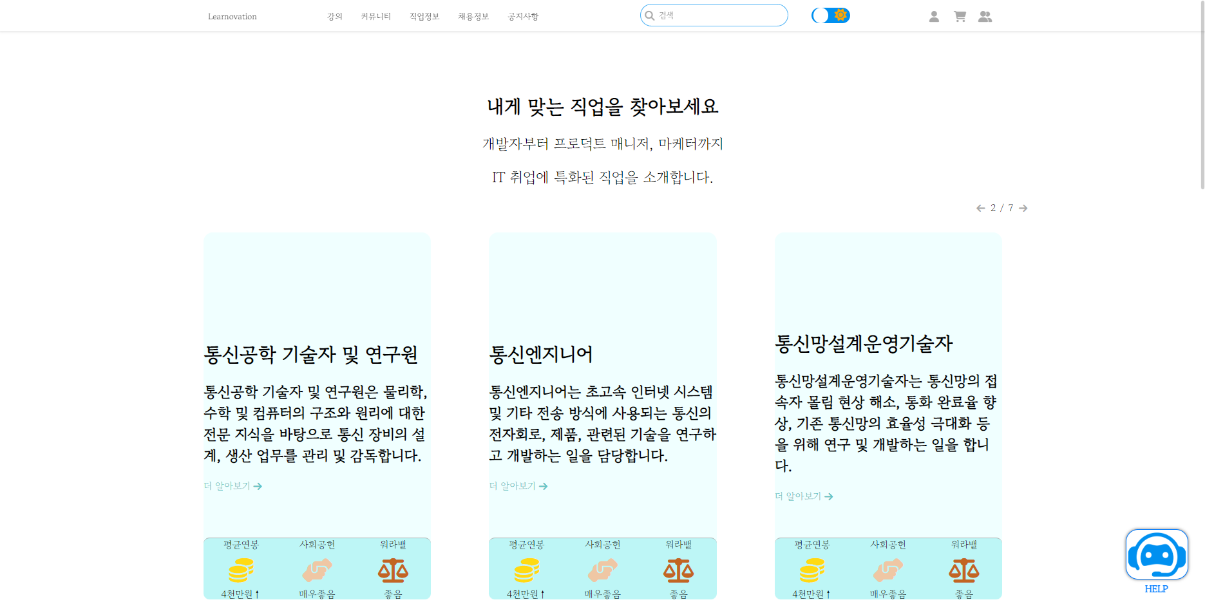This screenshot has height=602, width=1205.
Task: Select the 채용정보 menu item
Action: click(473, 16)
